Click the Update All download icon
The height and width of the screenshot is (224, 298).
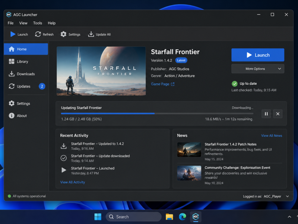click(x=91, y=34)
